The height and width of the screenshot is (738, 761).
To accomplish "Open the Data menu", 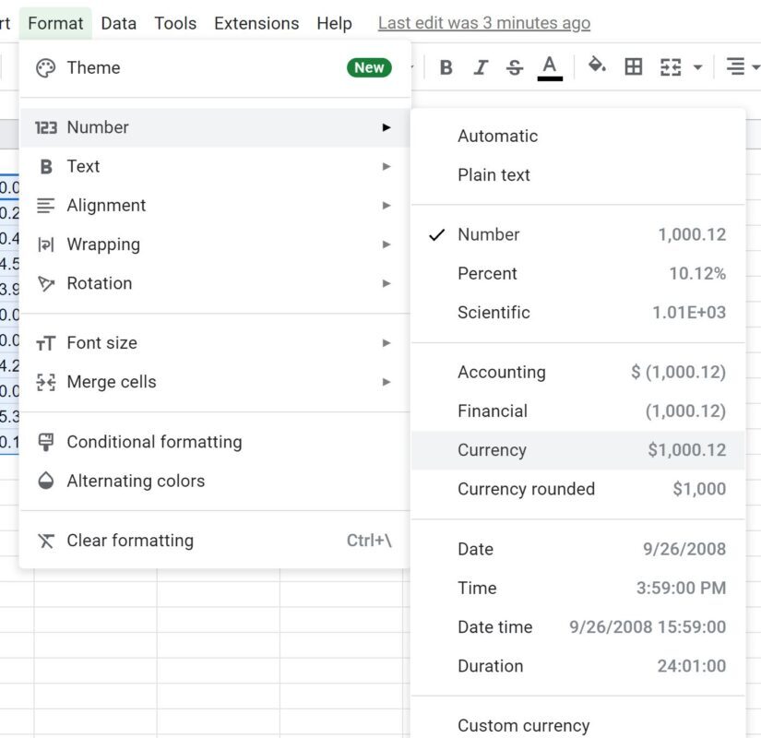I will pyautogui.click(x=118, y=23).
